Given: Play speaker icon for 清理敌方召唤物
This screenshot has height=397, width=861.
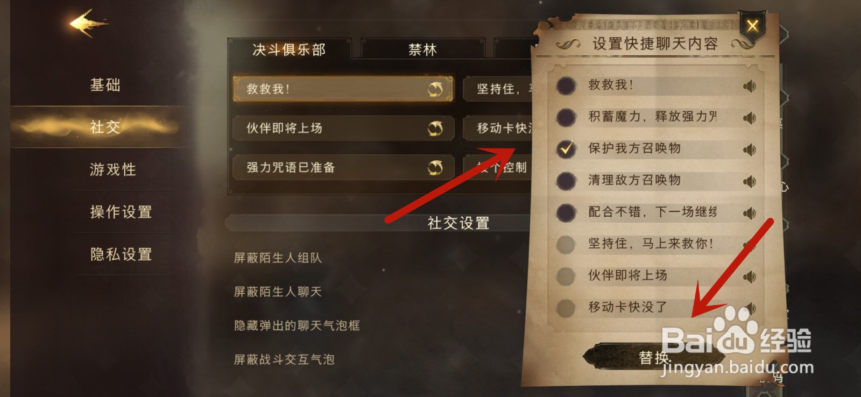Looking at the screenshot, I should (749, 181).
